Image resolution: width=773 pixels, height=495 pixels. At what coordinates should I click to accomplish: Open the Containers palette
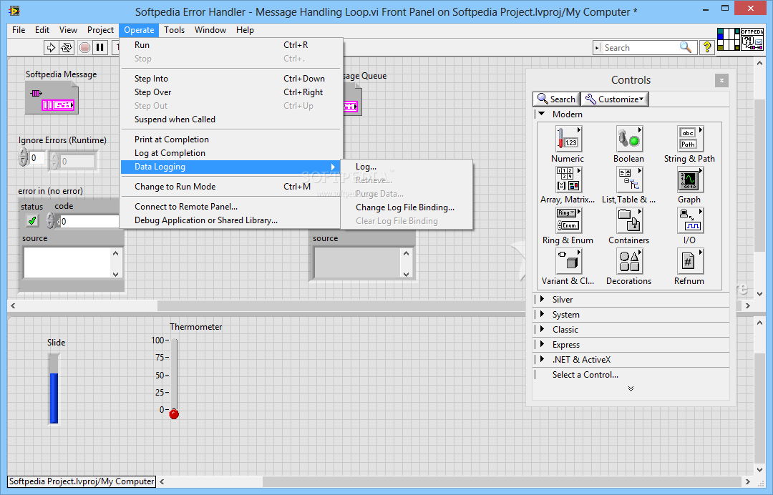628,220
